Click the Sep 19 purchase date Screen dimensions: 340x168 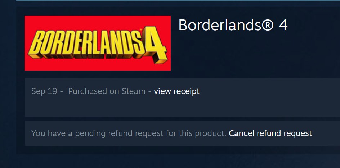[44, 91]
